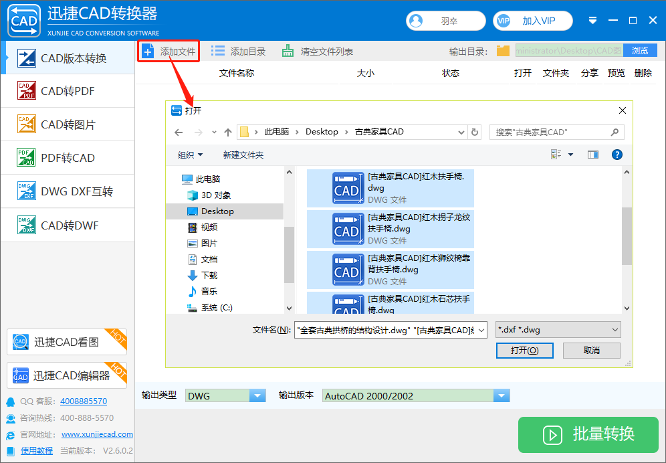Screen dimensions: 666x463
Task: Click the 浏览 browse button
Action: [x=640, y=51]
